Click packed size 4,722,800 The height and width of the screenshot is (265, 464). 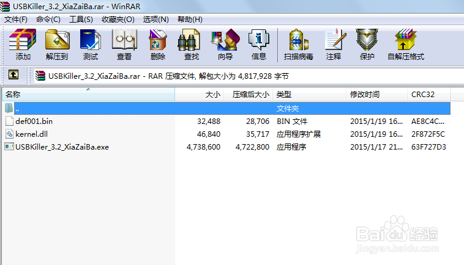point(252,147)
